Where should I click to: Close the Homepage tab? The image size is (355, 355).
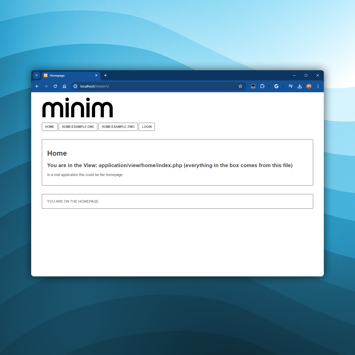(x=96, y=75)
